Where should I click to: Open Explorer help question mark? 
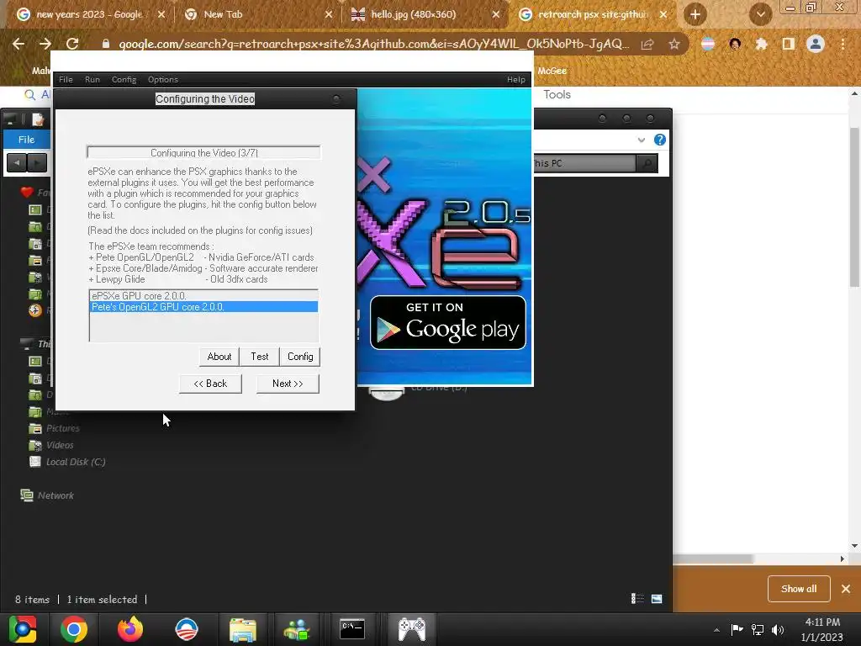pyautogui.click(x=659, y=140)
